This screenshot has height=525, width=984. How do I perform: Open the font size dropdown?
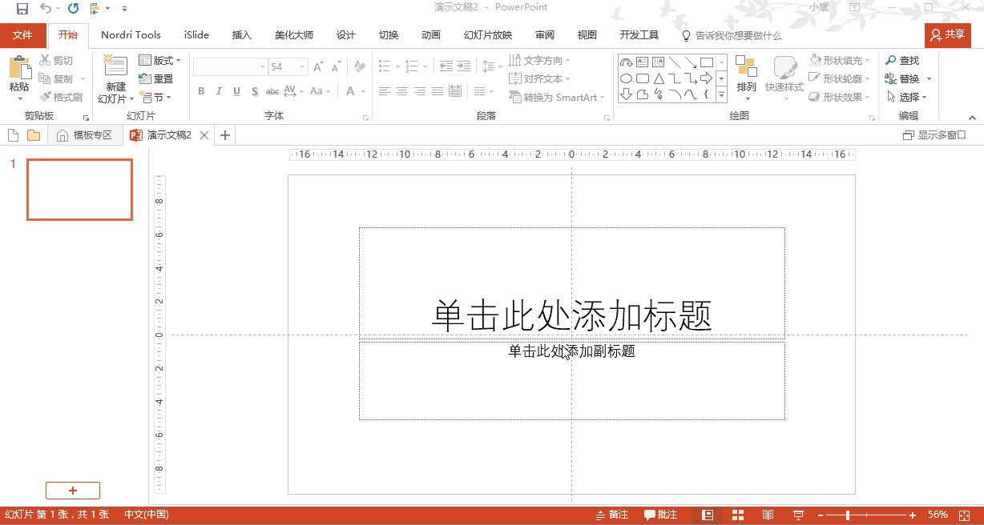(x=300, y=66)
